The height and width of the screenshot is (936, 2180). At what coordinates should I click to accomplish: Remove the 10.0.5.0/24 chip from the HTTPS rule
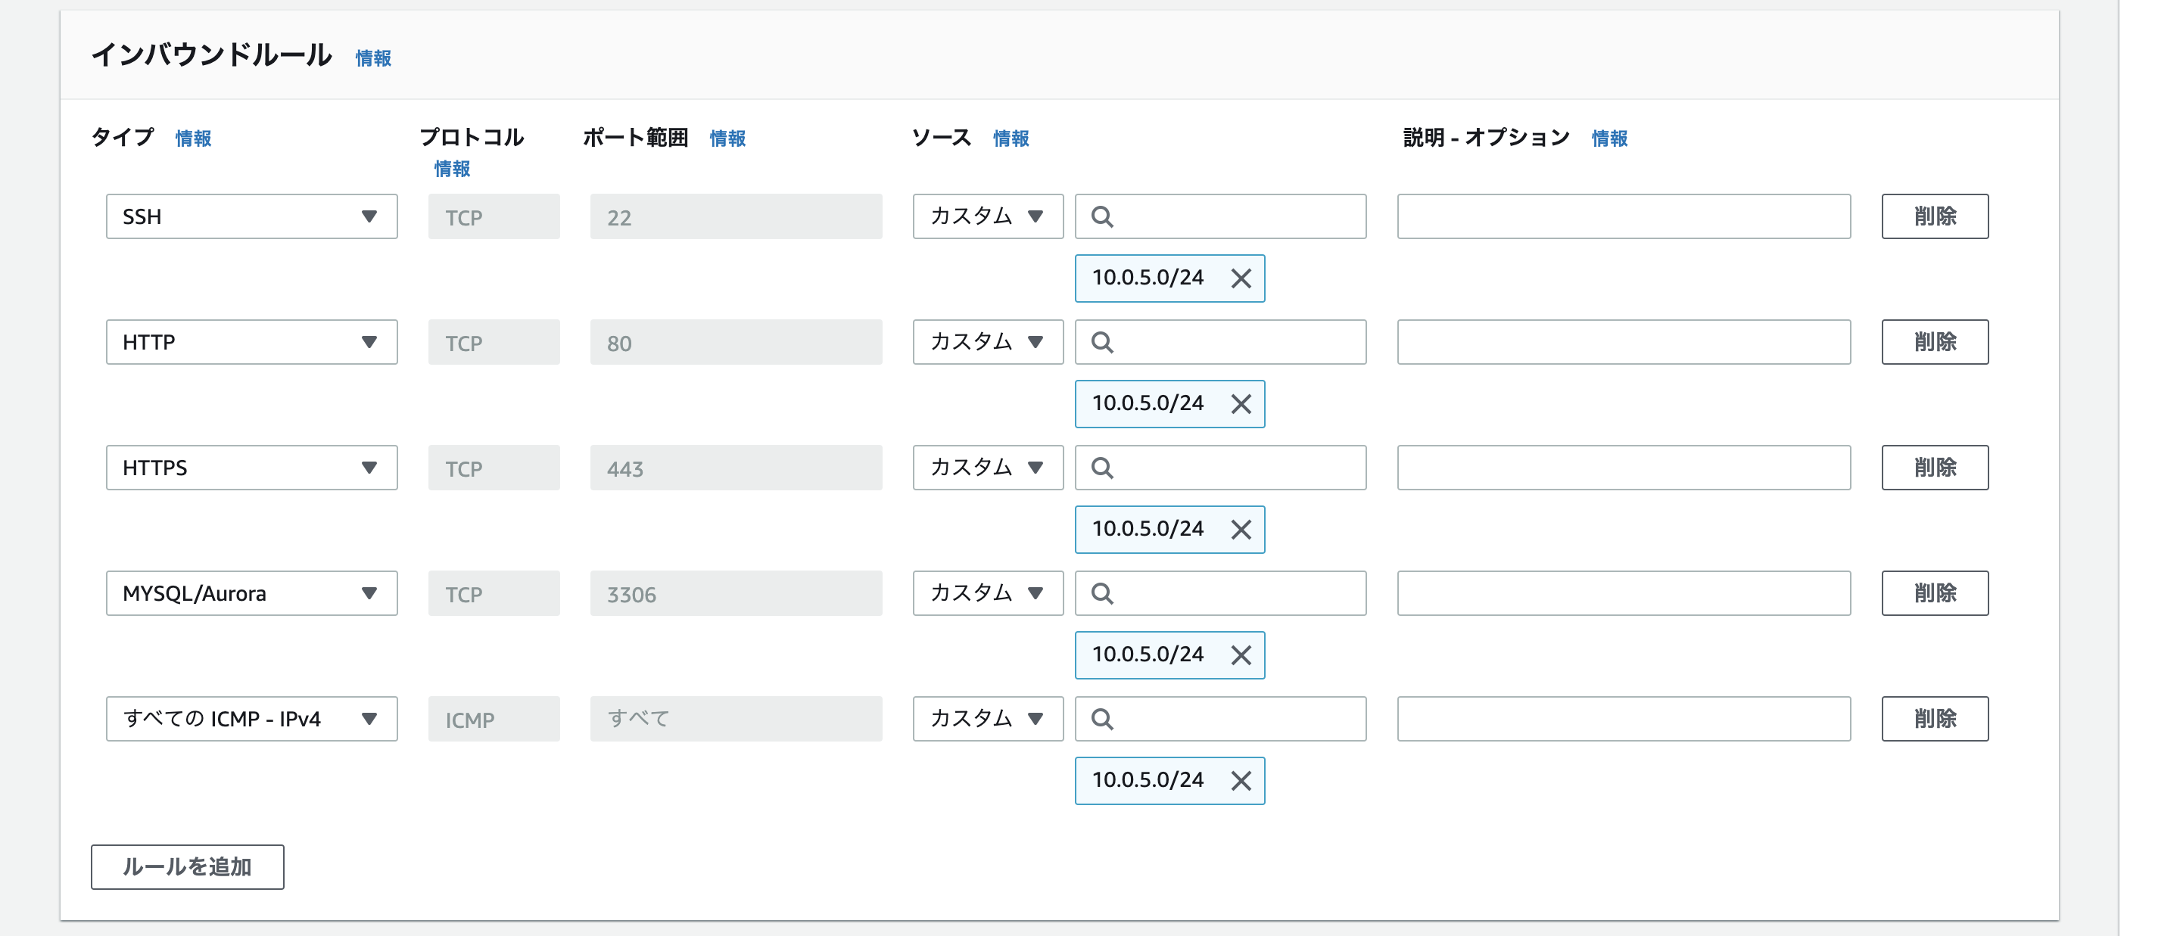pos(1241,530)
